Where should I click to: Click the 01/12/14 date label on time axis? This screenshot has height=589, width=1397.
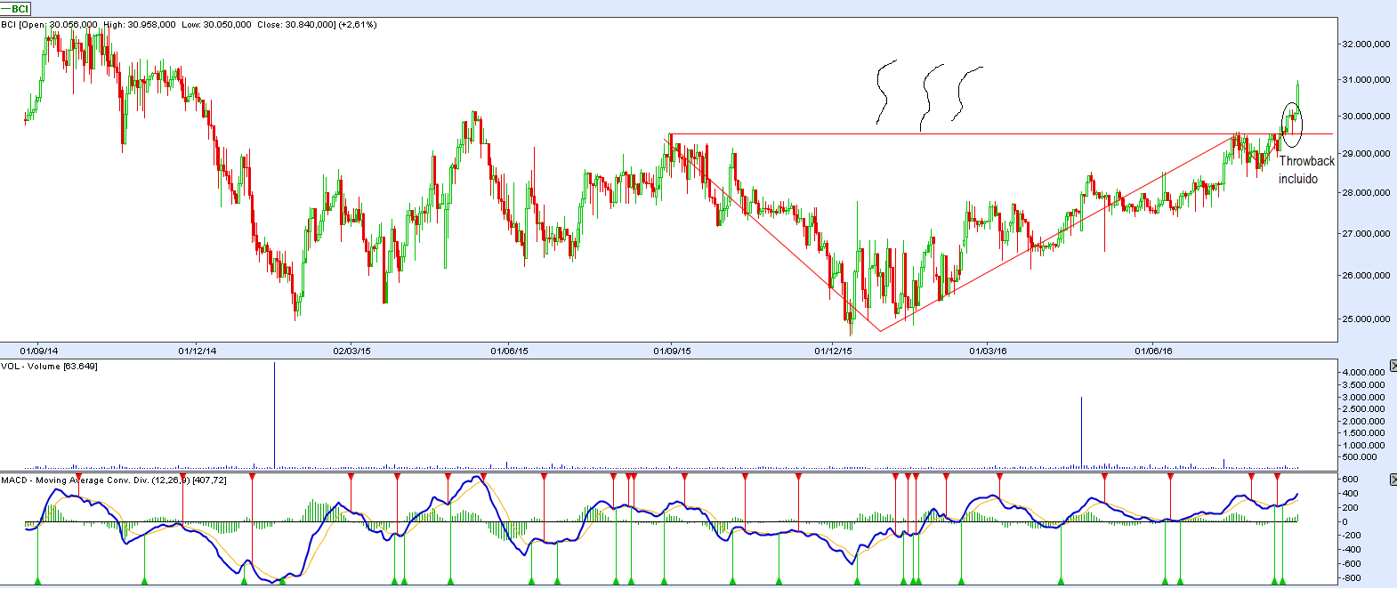[198, 351]
